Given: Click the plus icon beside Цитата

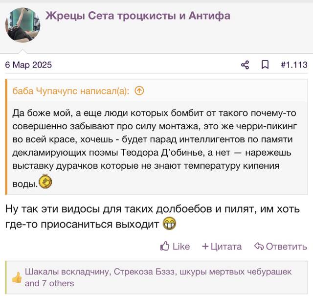Looking at the screenshot, I should [205, 246].
